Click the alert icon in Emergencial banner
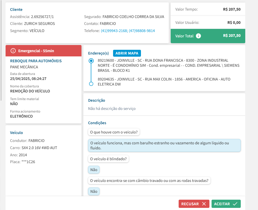The image size is (258, 210). click(13, 51)
